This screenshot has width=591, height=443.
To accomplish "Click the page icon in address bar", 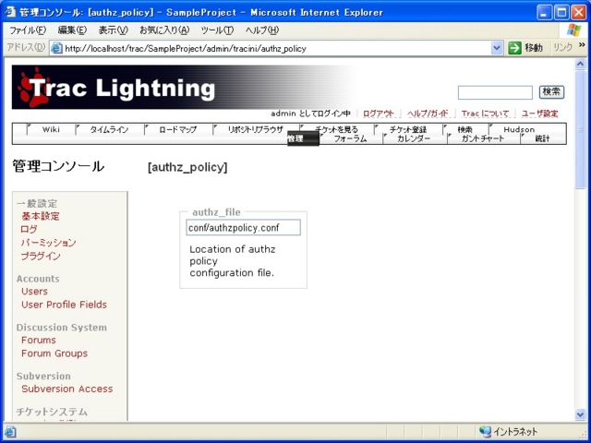I will click(56, 48).
